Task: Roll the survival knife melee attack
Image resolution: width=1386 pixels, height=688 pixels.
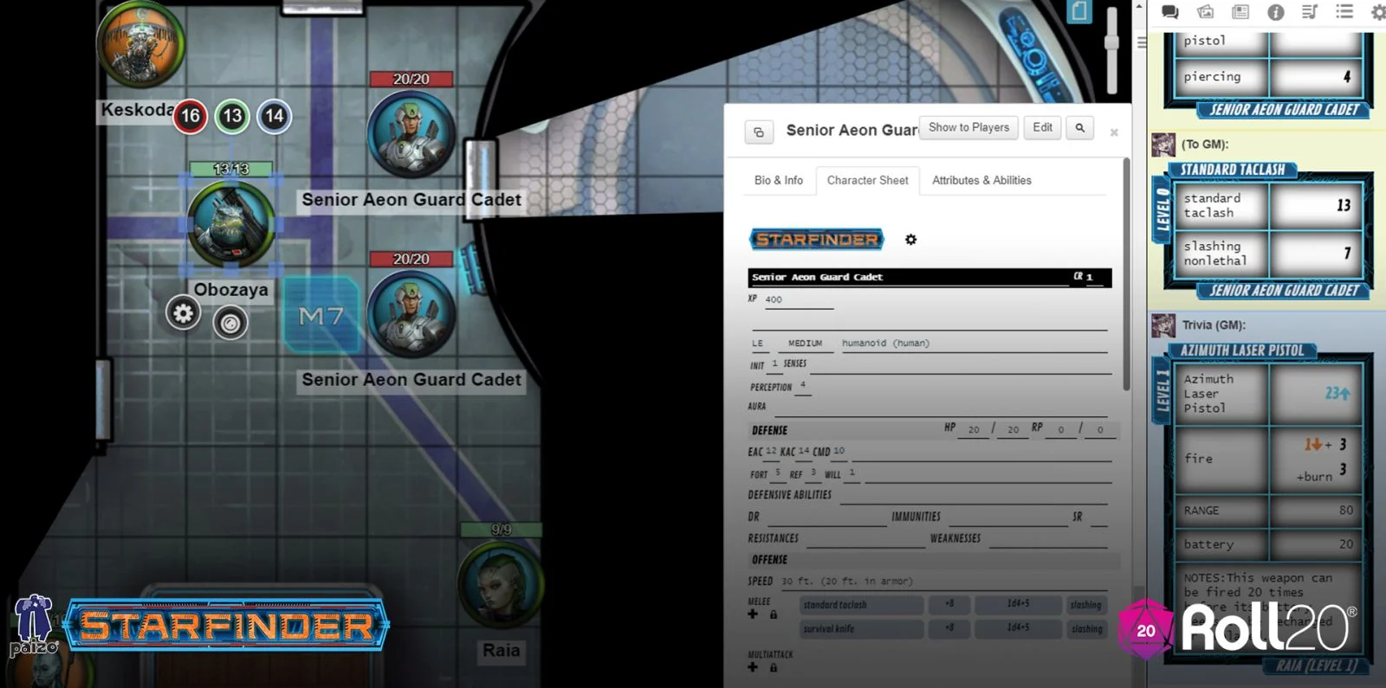Action: pyautogui.click(x=861, y=629)
